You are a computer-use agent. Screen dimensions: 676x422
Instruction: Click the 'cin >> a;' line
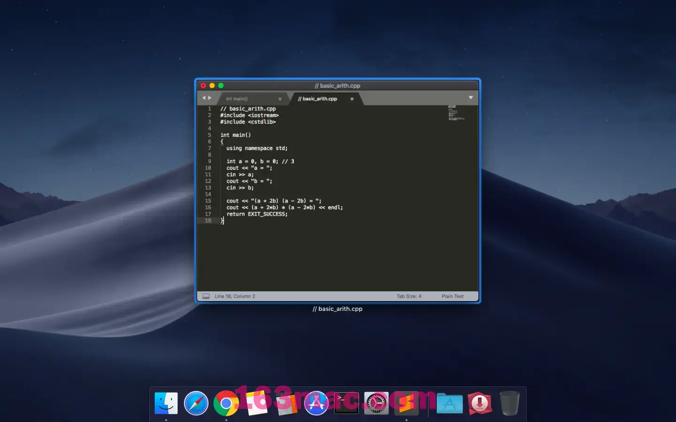240,174
